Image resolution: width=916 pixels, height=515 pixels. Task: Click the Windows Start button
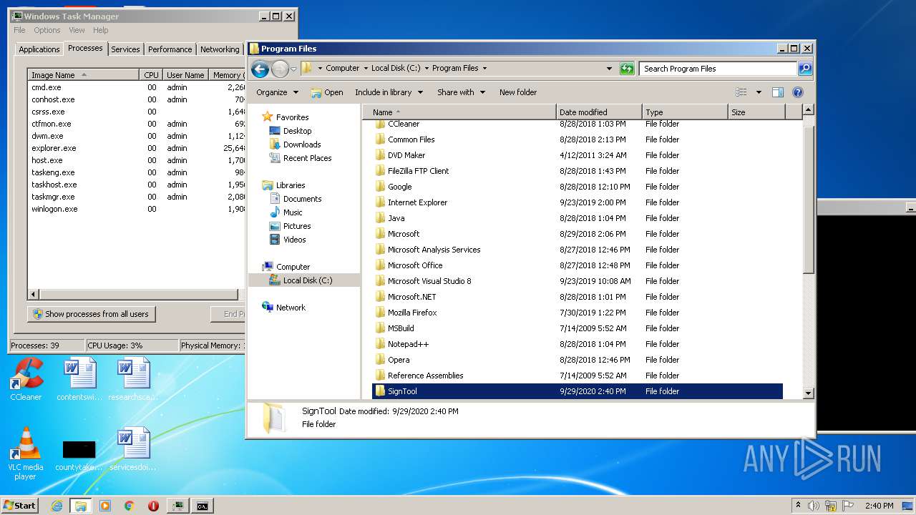point(20,506)
